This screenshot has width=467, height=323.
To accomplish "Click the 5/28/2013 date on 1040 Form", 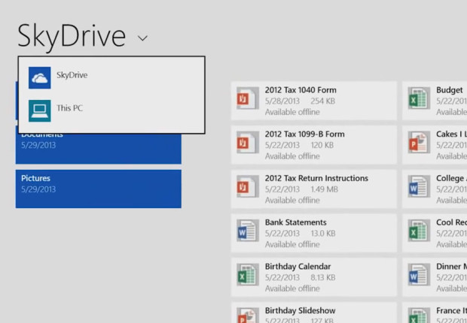I will (x=282, y=101).
